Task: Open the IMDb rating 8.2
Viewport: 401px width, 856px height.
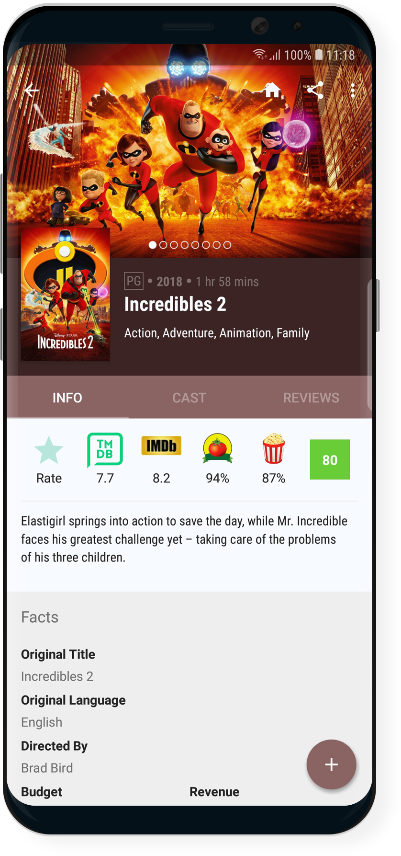Action: coord(161,460)
